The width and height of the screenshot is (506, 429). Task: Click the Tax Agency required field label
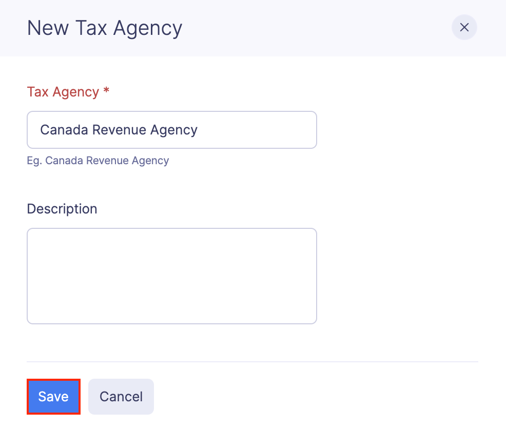(63, 92)
